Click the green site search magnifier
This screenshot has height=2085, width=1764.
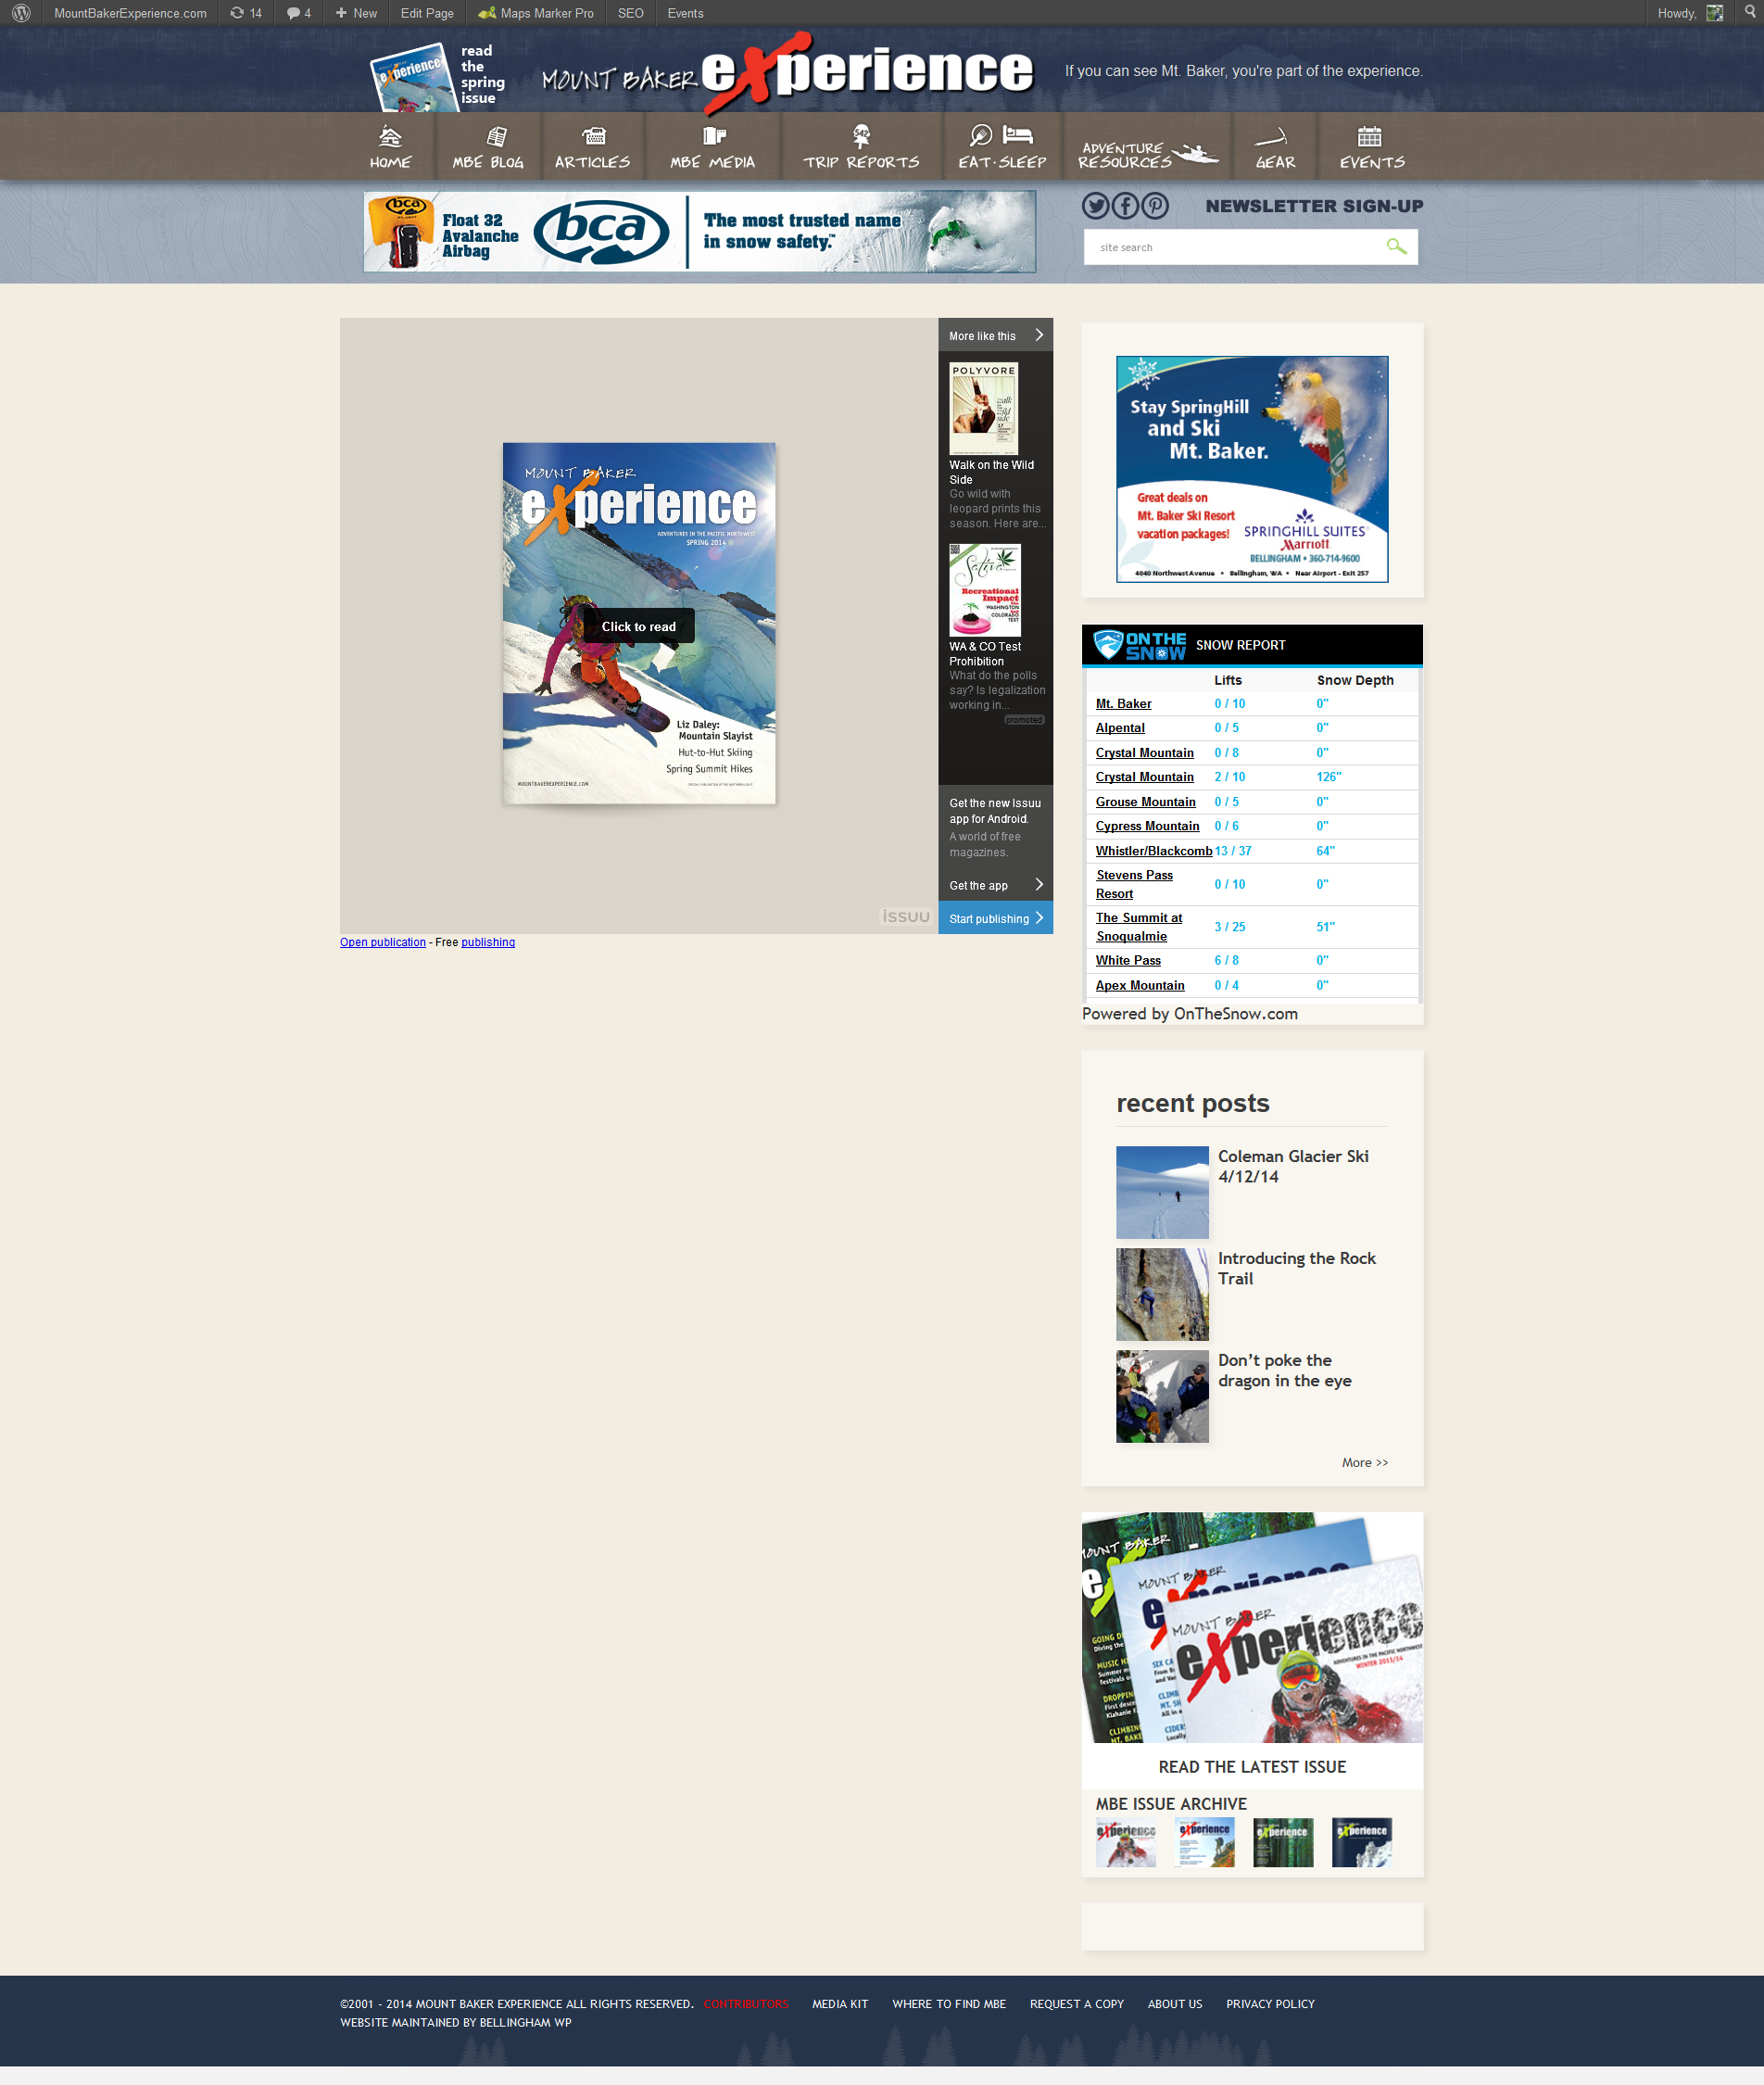(1397, 247)
